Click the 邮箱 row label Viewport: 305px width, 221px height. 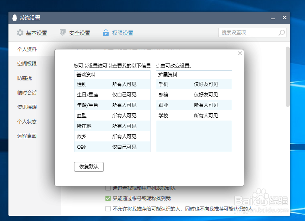click(x=163, y=95)
